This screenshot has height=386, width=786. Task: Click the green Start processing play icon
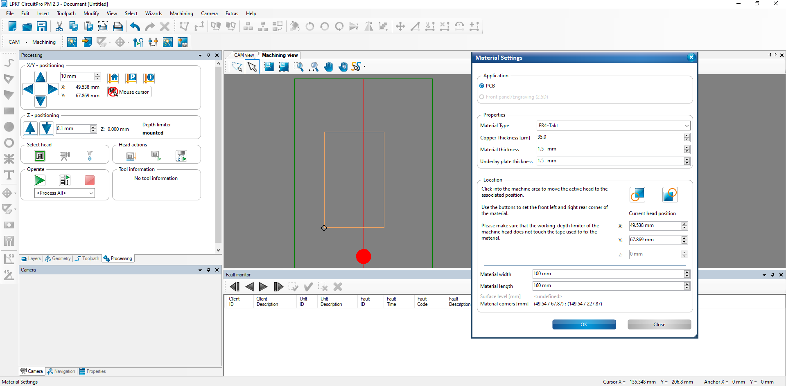coord(40,180)
